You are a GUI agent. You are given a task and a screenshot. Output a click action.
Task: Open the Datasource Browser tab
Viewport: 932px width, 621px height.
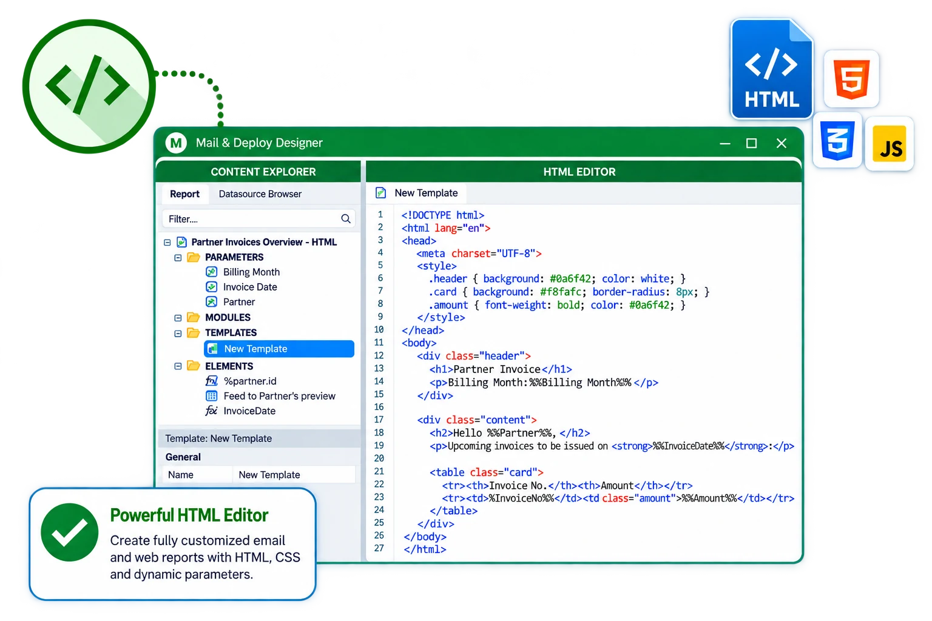tap(260, 194)
